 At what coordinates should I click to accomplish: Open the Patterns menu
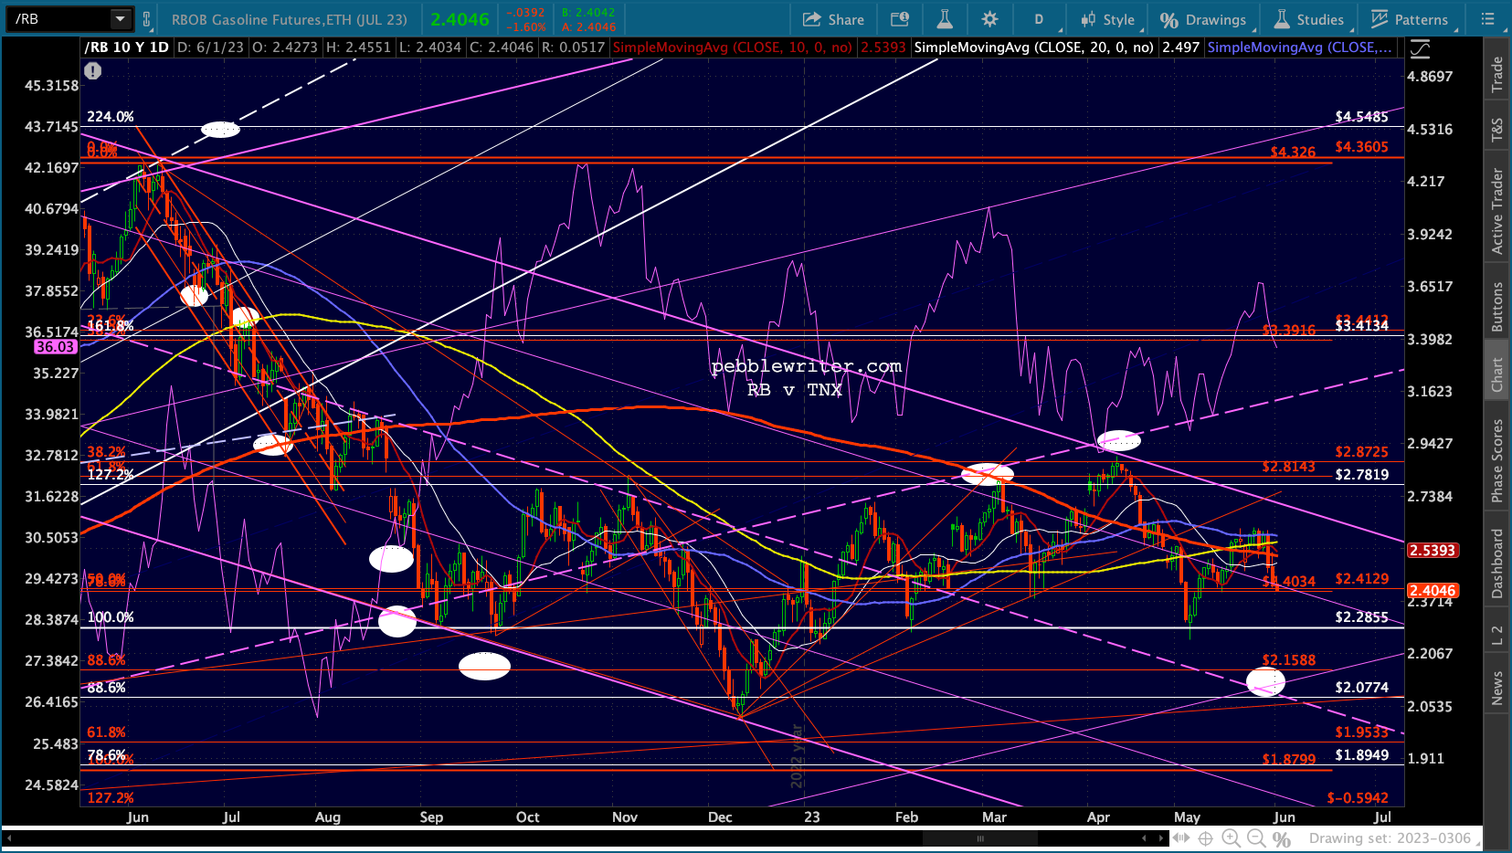click(1410, 19)
